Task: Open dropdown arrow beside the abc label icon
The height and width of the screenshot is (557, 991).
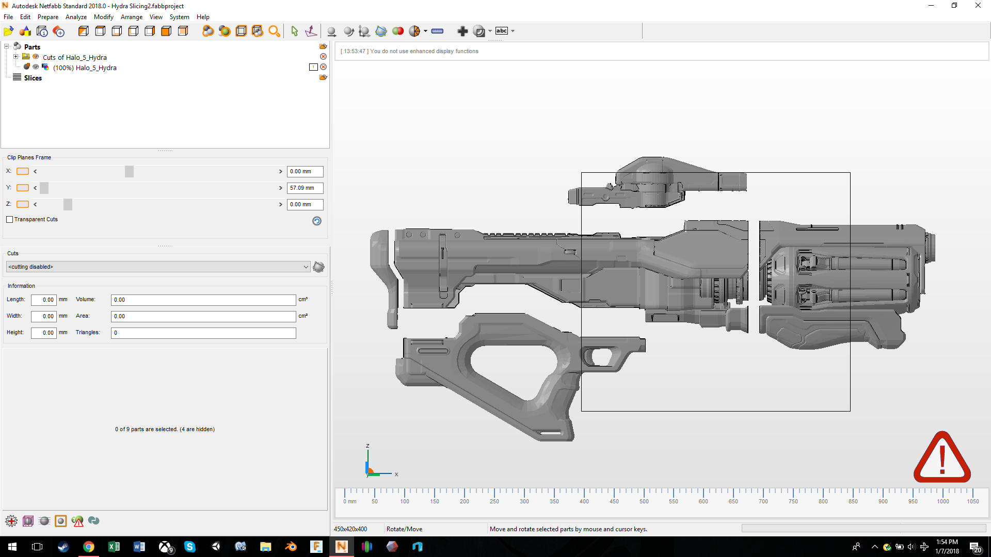Action: tap(513, 31)
